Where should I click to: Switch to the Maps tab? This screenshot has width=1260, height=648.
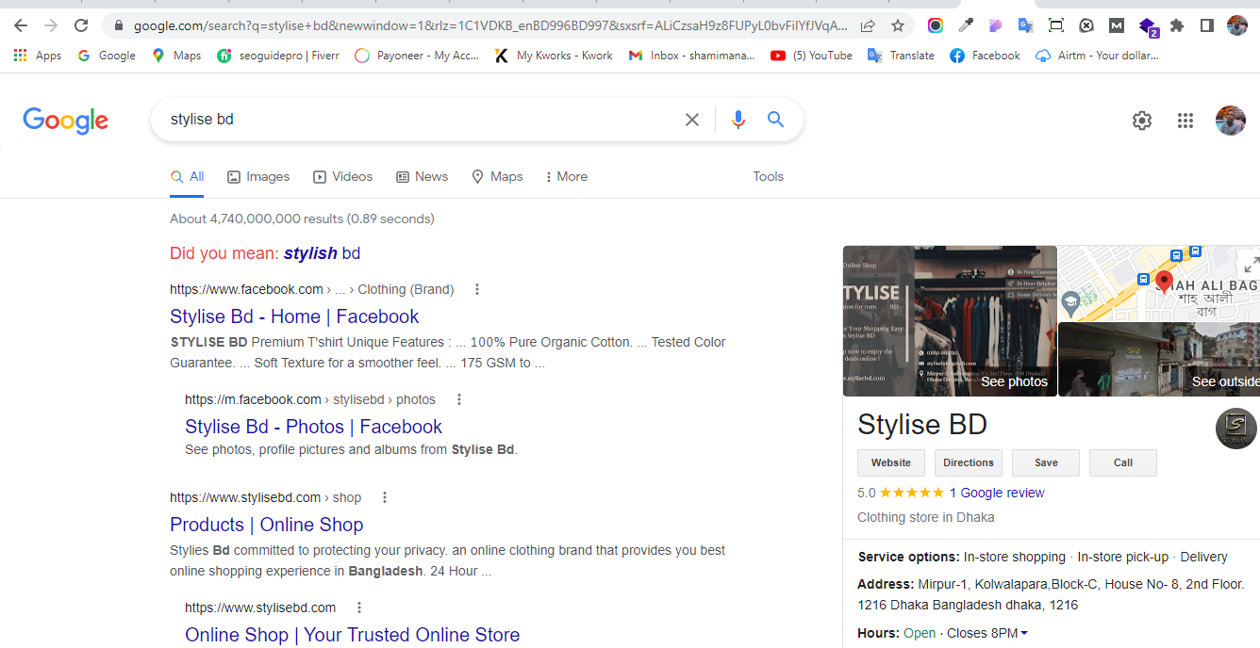pyautogui.click(x=497, y=176)
